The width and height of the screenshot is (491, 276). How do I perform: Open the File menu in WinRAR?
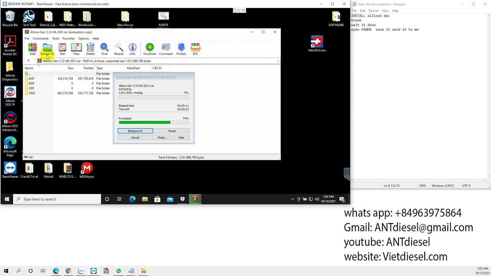27,38
